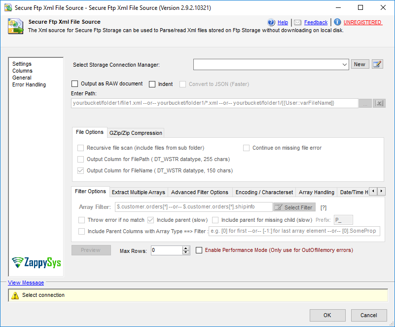Enable Recursive file scan checkbox
The width and height of the screenshot is (395, 327).
pyautogui.click(x=80, y=148)
